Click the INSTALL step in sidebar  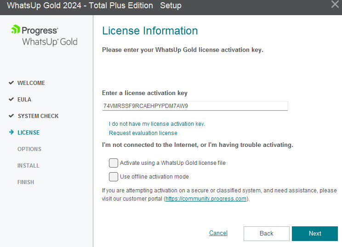(x=28, y=166)
